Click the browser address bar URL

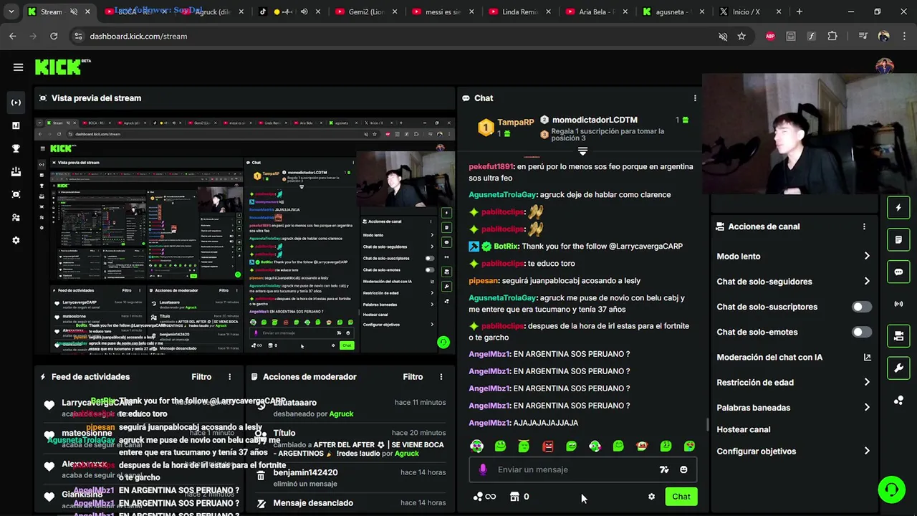tap(138, 36)
